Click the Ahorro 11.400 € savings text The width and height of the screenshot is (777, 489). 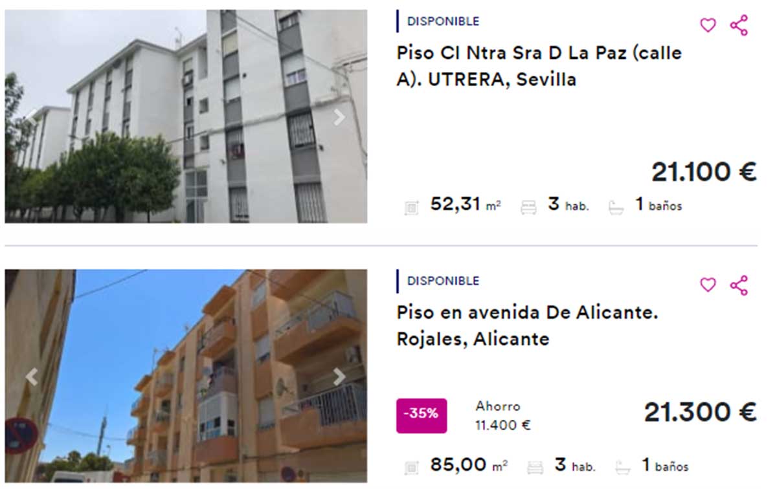pyautogui.click(x=503, y=416)
